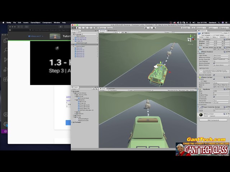230x172 pixels.
Task: Open the Assets menu
Action: coord(26,23)
